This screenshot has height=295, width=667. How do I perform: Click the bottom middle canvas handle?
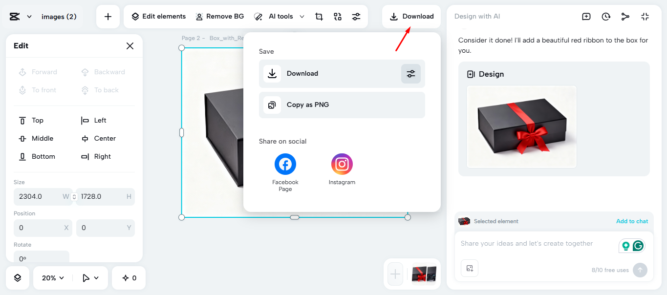click(x=295, y=217)
